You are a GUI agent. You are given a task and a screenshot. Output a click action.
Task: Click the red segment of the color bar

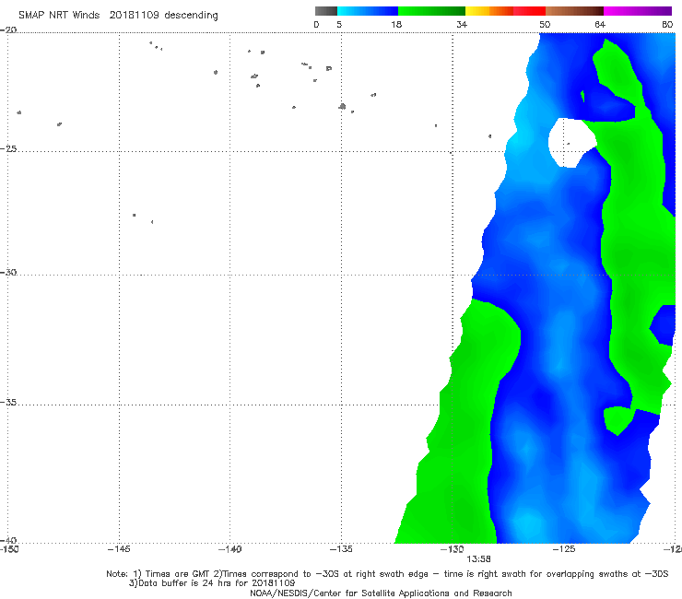[x=529, y=11]
